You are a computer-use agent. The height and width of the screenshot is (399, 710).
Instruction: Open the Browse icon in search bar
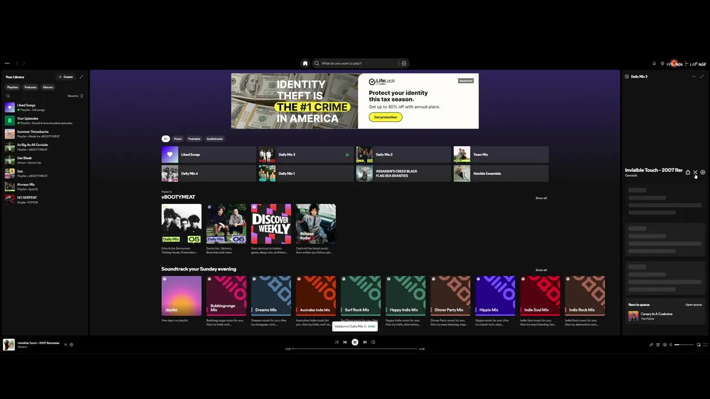tap(404, 63)
